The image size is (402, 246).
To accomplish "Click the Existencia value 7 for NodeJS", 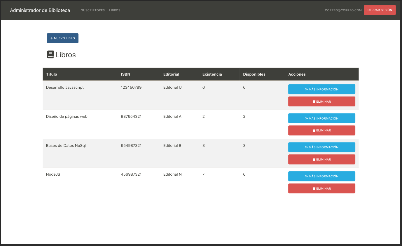I will [204, 174].
